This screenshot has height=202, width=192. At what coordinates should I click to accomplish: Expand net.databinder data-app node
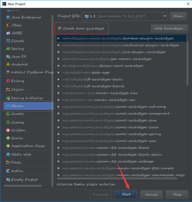pyautogui.click(x=59, y=73)
